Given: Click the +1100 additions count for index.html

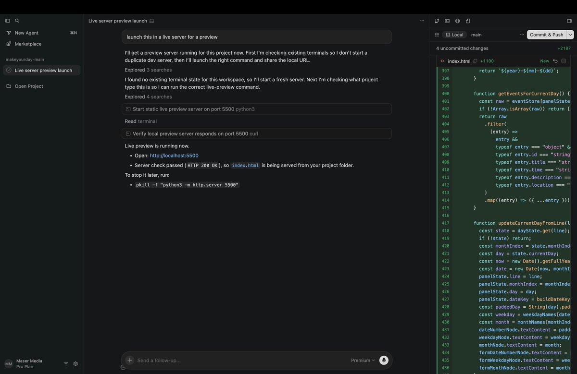Looking at the screenshot, I should [x=487, y=61].
